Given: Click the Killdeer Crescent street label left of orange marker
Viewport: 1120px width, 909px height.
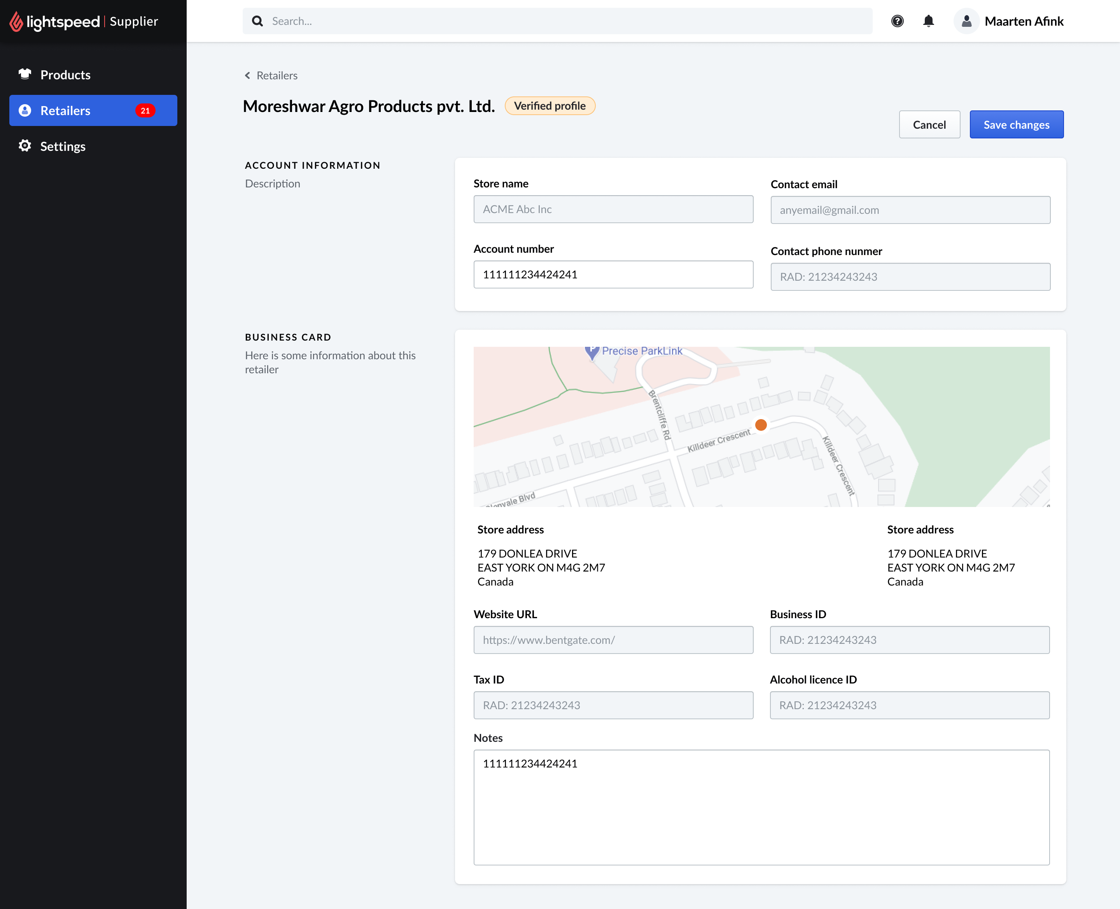Looking at the screenshot, I should pos(718,441).
